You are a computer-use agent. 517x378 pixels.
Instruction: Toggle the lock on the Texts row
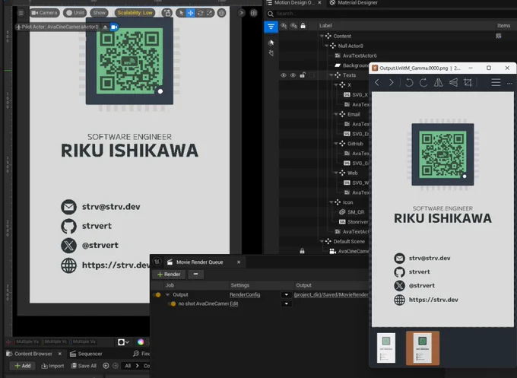tap(303, 75)
